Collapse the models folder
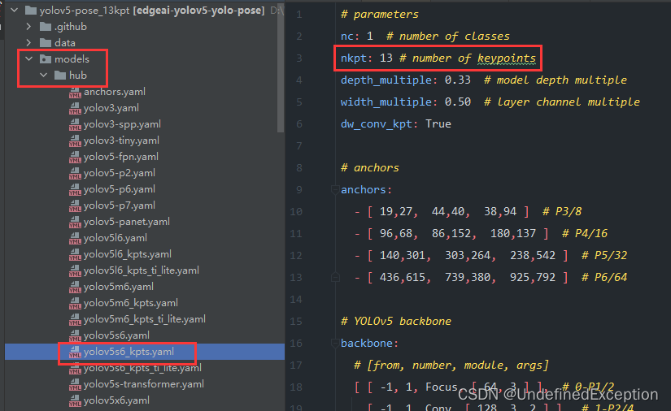The height and width of the screenshot is (411, 671). point(28,59)
